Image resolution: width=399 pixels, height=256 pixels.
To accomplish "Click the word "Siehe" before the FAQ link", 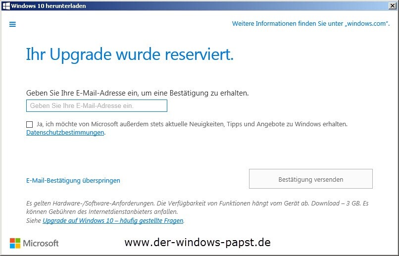I will [34, 220].
